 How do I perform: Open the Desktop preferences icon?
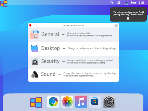35,48
